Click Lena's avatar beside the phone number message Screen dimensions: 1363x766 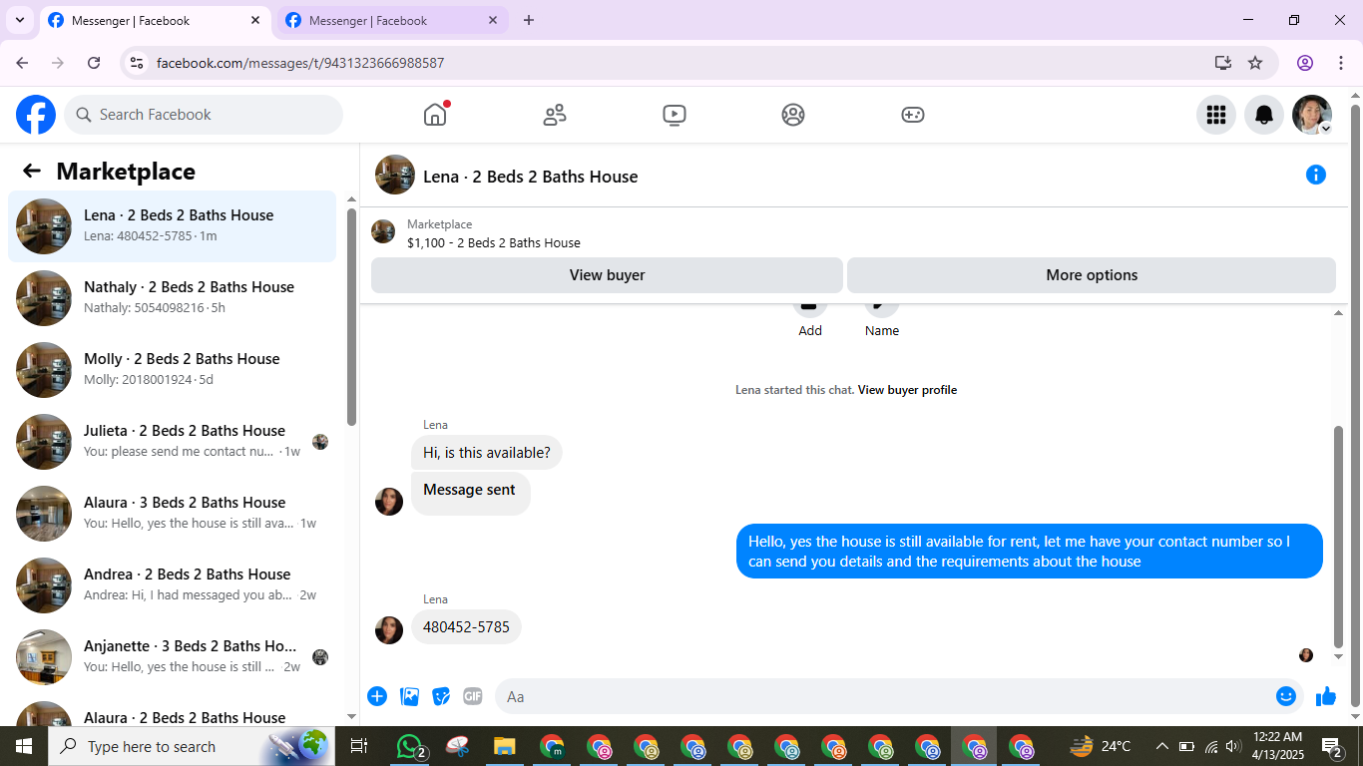coord(389,629)
